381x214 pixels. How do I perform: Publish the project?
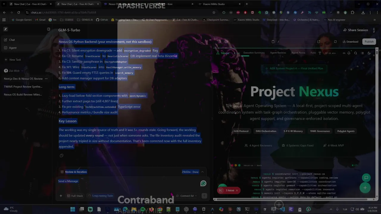(369, 42)
